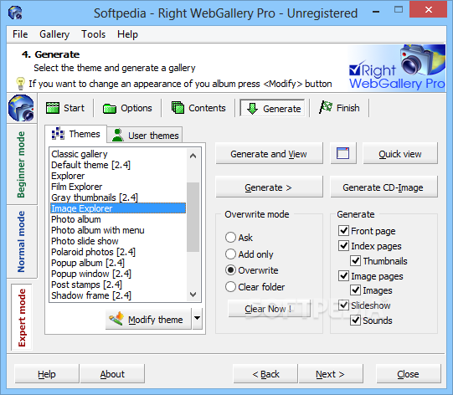Go to the Start step
Screen dimensions: 453x395
[65, 108]
